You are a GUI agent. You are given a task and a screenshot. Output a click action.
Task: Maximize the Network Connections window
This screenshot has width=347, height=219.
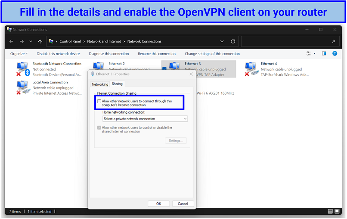pyautogui.click(x=321, y=29)
